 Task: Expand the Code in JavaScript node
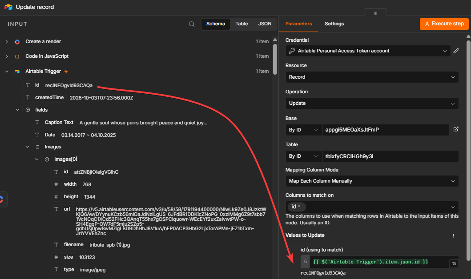tap(7, 56)
